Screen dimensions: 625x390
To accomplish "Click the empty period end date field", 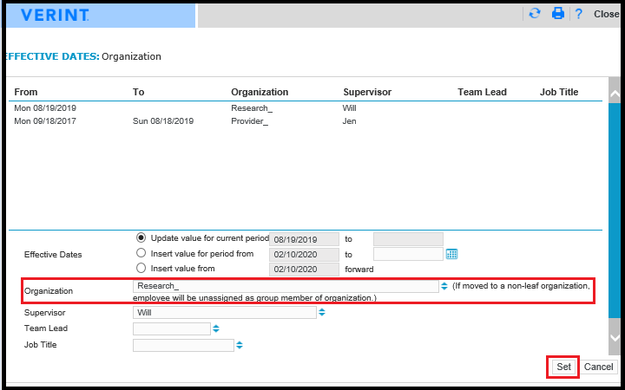I will (x=408, y=254).
